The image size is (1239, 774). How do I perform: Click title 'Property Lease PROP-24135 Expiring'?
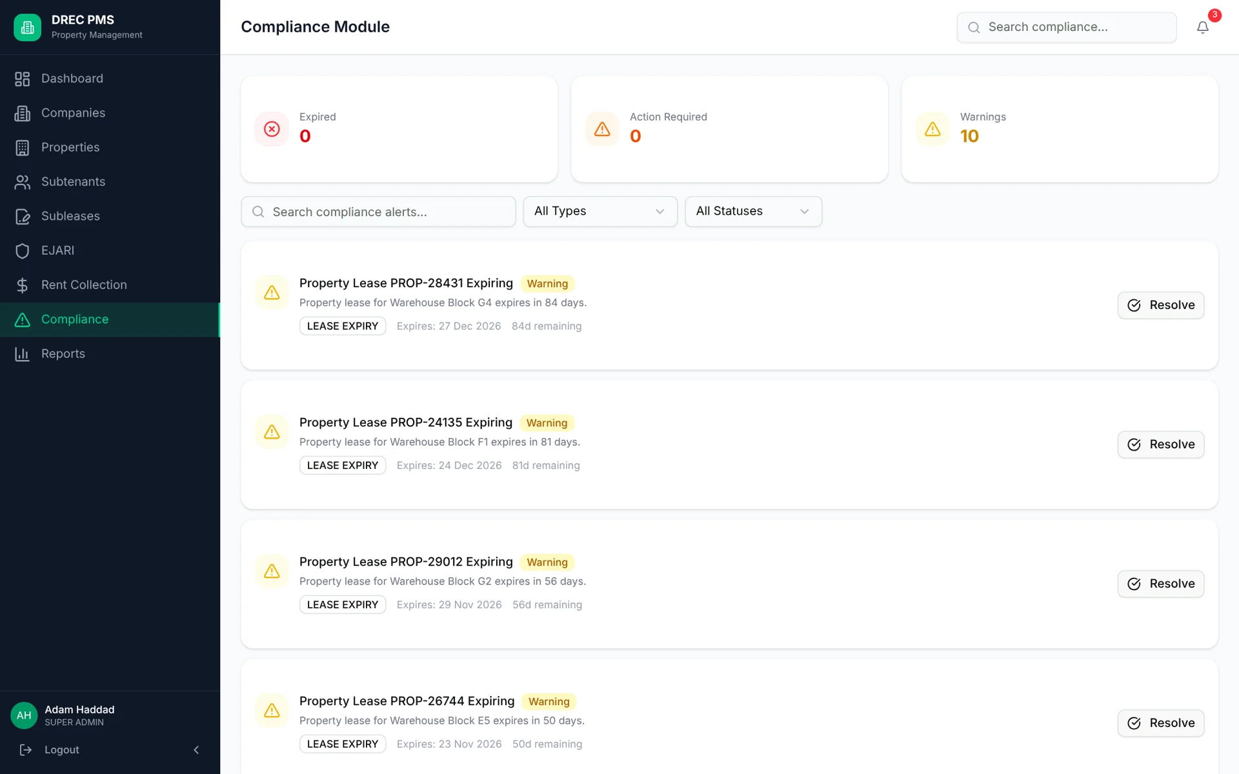pos(406,422)
